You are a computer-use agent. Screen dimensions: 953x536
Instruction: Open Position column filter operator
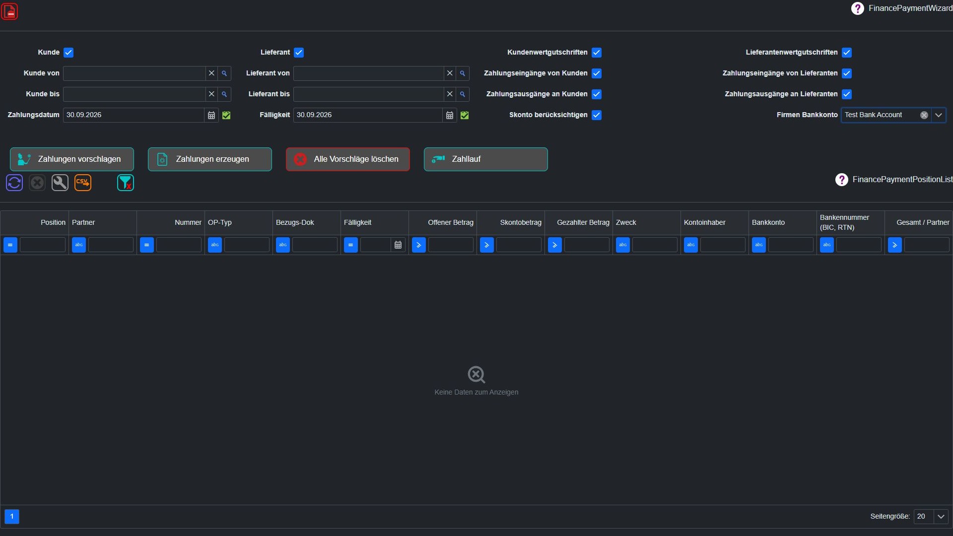[x=10, y=245]
